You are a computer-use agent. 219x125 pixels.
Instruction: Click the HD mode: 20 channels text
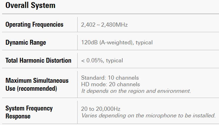[111, 84]
